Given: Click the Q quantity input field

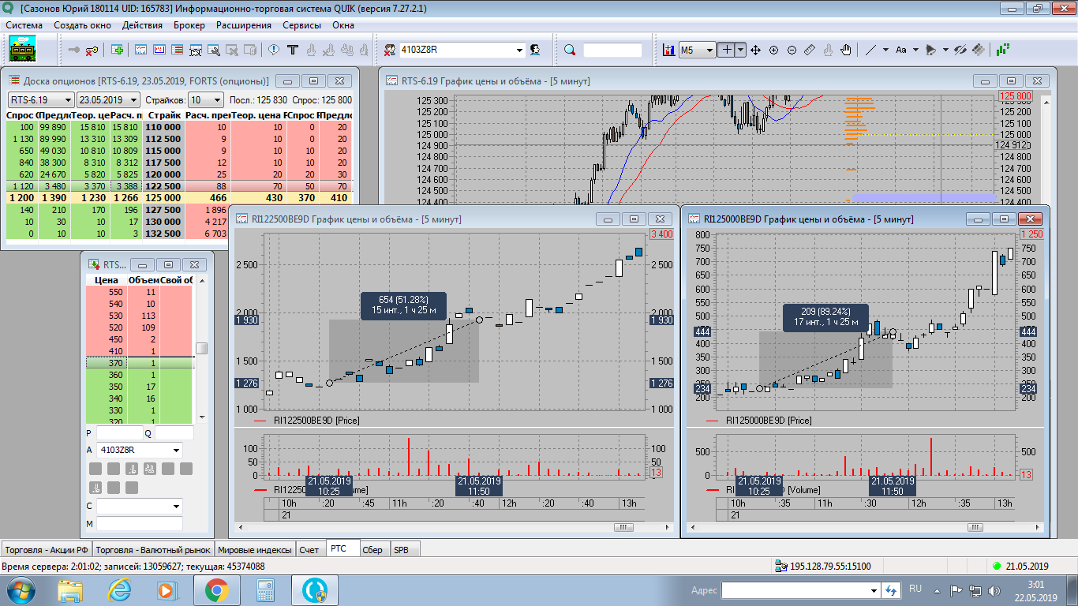Looking at the screenshot, I should (174, 432).
